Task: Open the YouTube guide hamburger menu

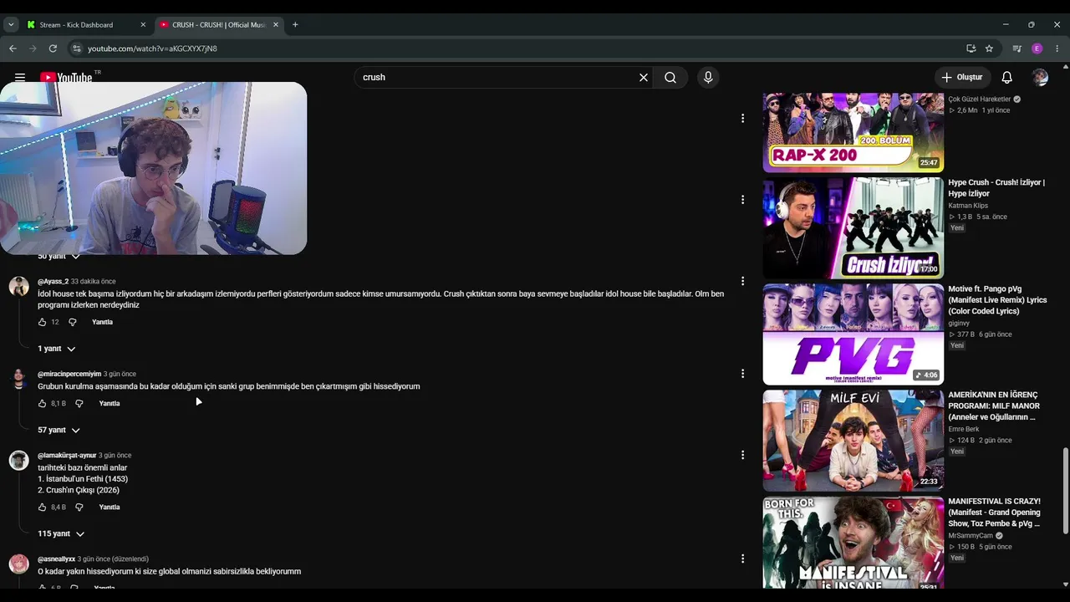Action: 20,77
